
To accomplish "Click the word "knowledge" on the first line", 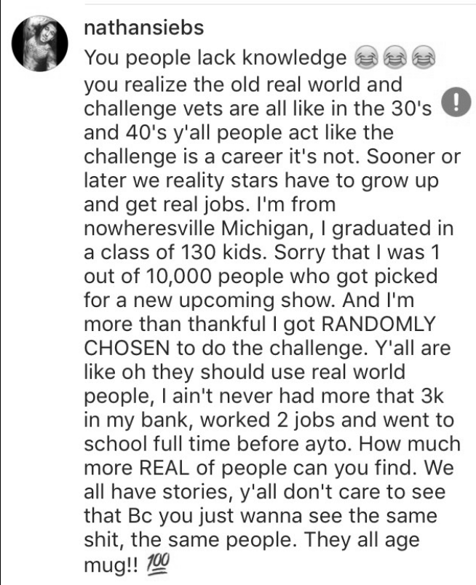I will 295,57.
